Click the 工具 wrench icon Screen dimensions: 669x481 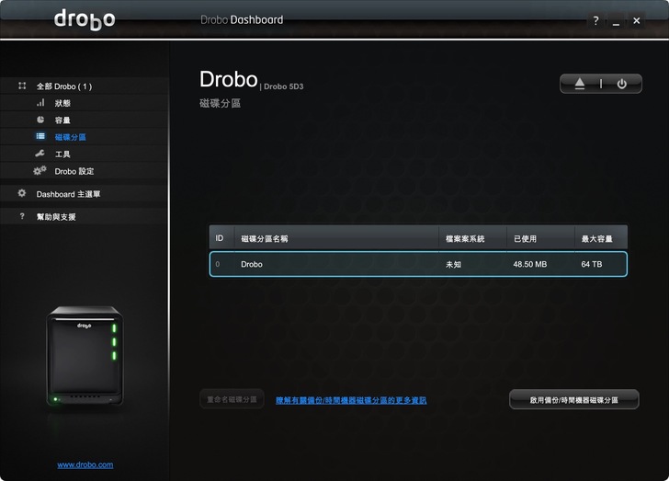coord(40,154)
